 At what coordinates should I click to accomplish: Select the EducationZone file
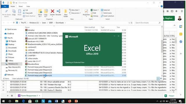click(33, 64)
